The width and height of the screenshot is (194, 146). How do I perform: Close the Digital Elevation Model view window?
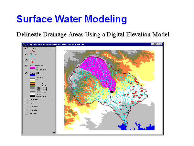160,44
